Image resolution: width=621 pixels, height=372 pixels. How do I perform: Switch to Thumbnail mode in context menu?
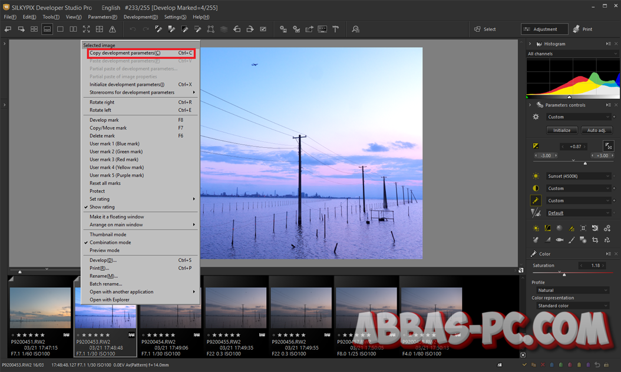click(x=108, y=234)
